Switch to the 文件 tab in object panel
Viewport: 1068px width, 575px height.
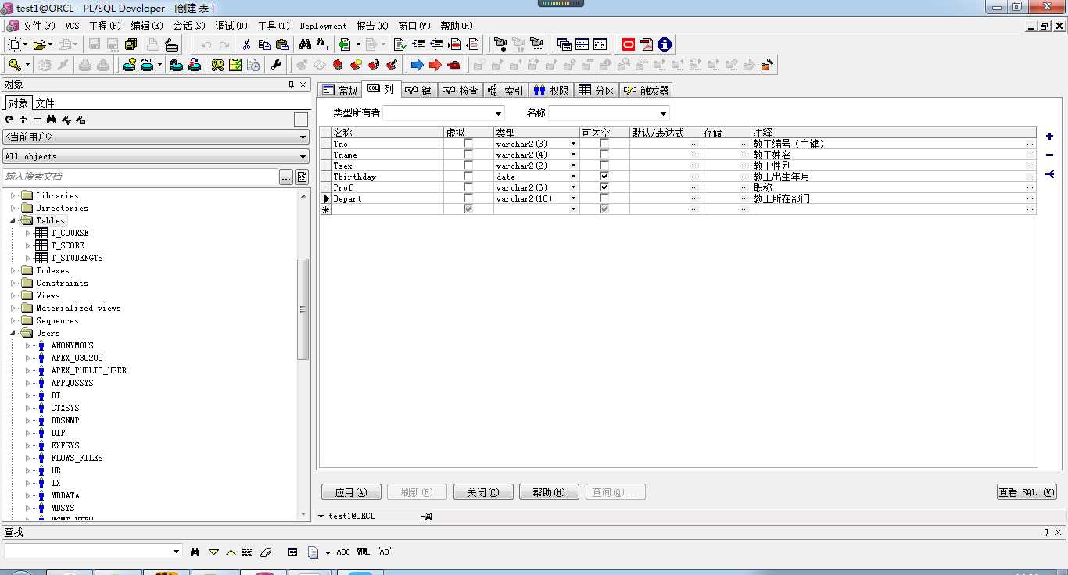(45, 103)
